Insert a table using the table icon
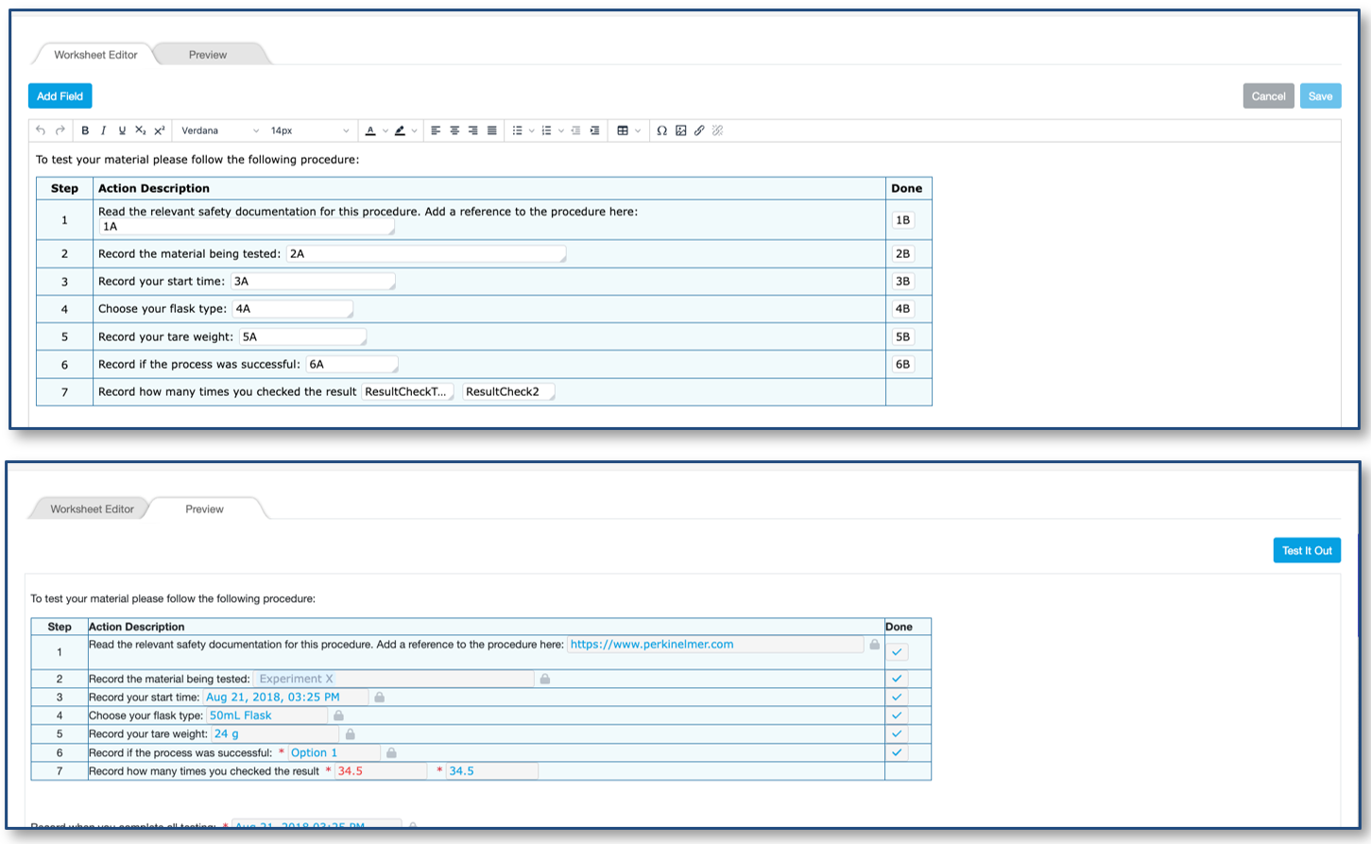The height and width of the screenshot is (844, 1371). 623,130
